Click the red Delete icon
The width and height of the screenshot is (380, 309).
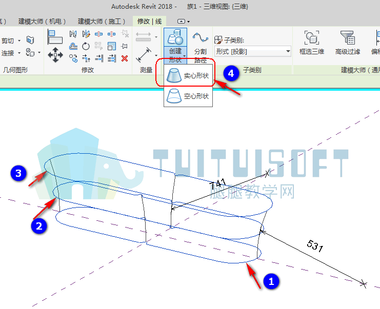[125, 58]
